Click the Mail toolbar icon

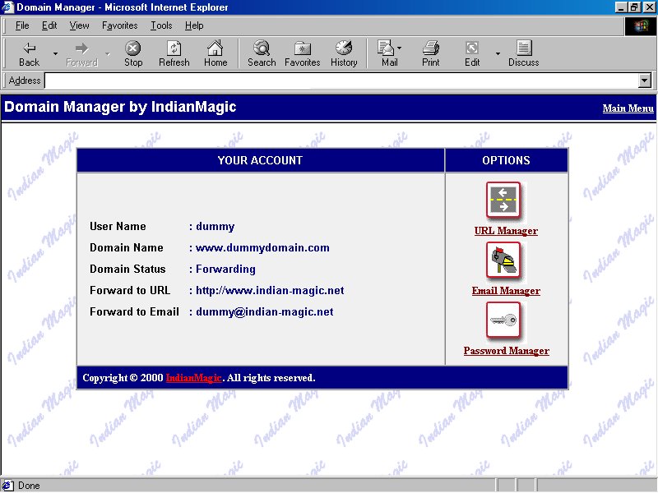click(x=386, y=53)
